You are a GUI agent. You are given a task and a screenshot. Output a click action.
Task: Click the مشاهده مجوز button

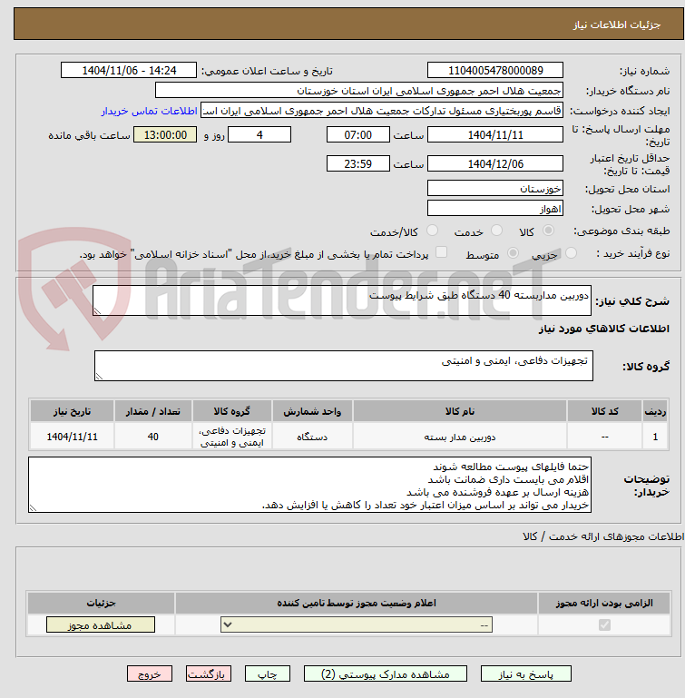tap(101, 624)
